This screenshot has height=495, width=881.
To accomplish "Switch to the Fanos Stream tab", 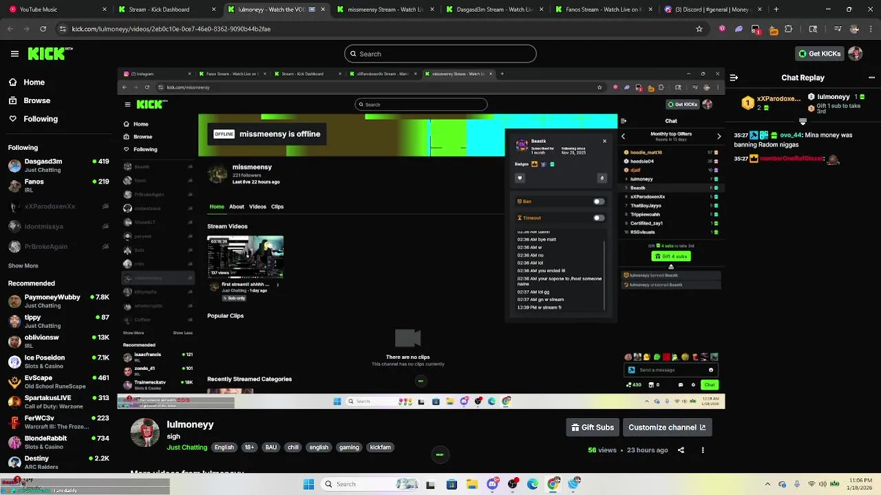I will tap(604, 10).
